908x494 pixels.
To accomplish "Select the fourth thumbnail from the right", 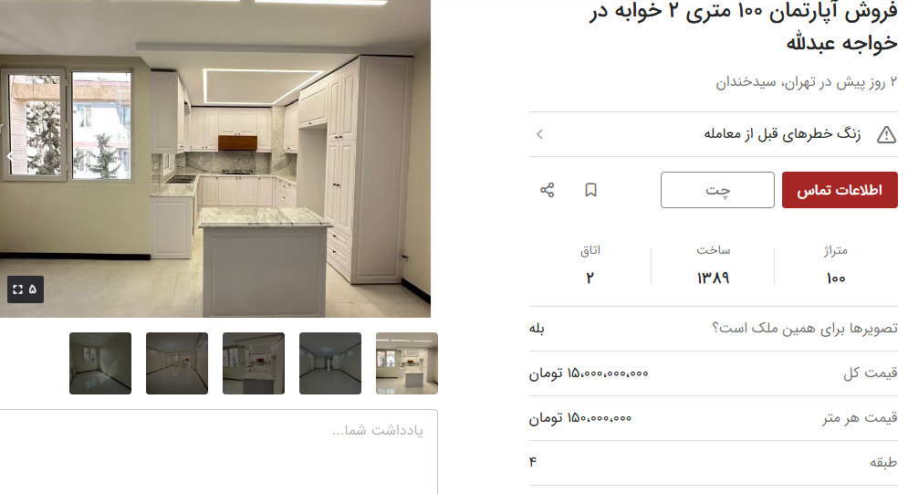I will pyautogui.click(x=177, y=363).
